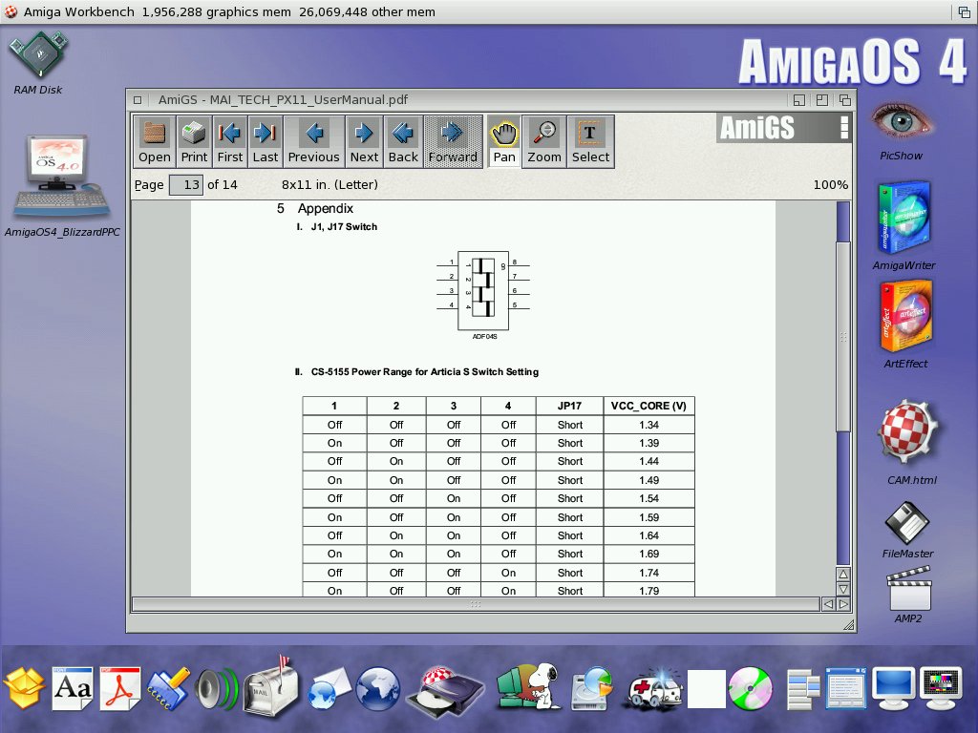Click the 100% zoom level text
This screenshot has width=978, height=733.
(830, 185)
